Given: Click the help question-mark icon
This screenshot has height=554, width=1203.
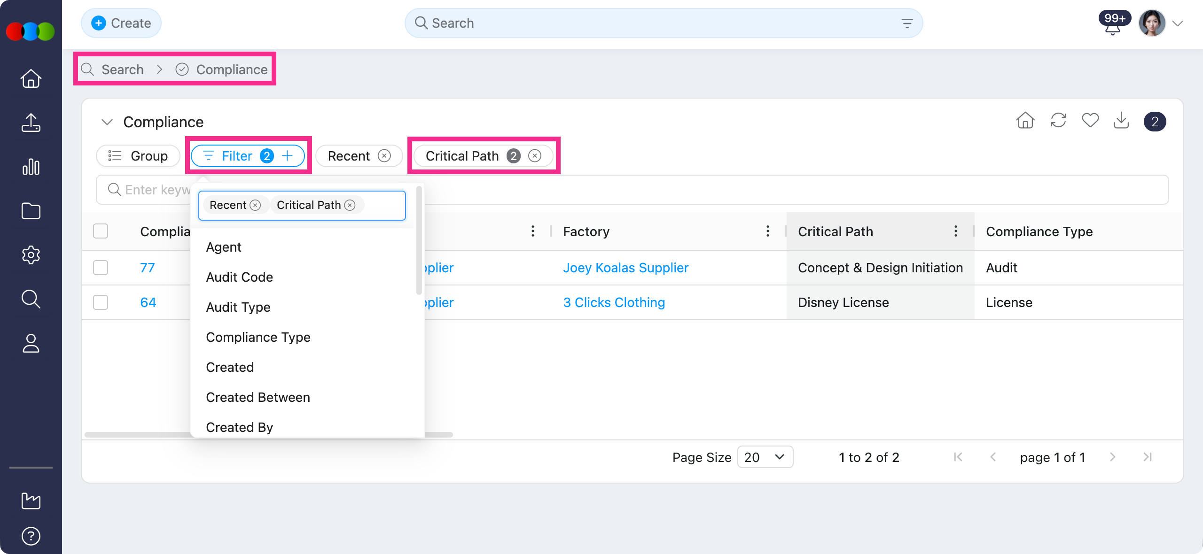Looking at the screenshot, I should (30, 536).
